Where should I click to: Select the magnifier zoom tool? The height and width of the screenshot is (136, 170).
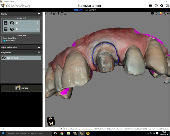point(164,13)
